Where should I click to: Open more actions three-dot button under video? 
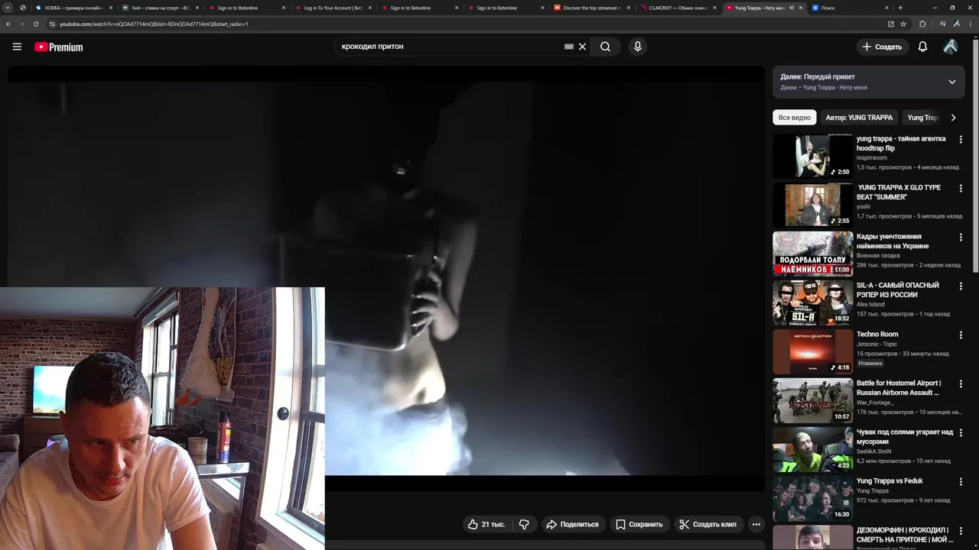pyautogui.click(x=756, y=524)
